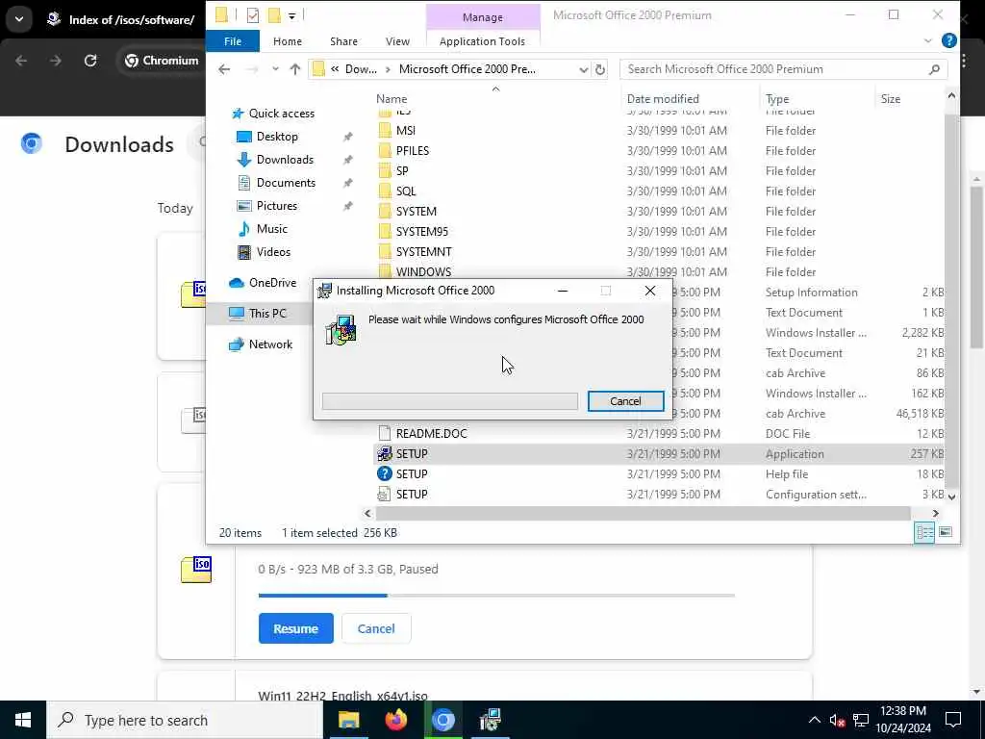Select Documents in the navigation pane
985x739 pixels.
[286, 183]
